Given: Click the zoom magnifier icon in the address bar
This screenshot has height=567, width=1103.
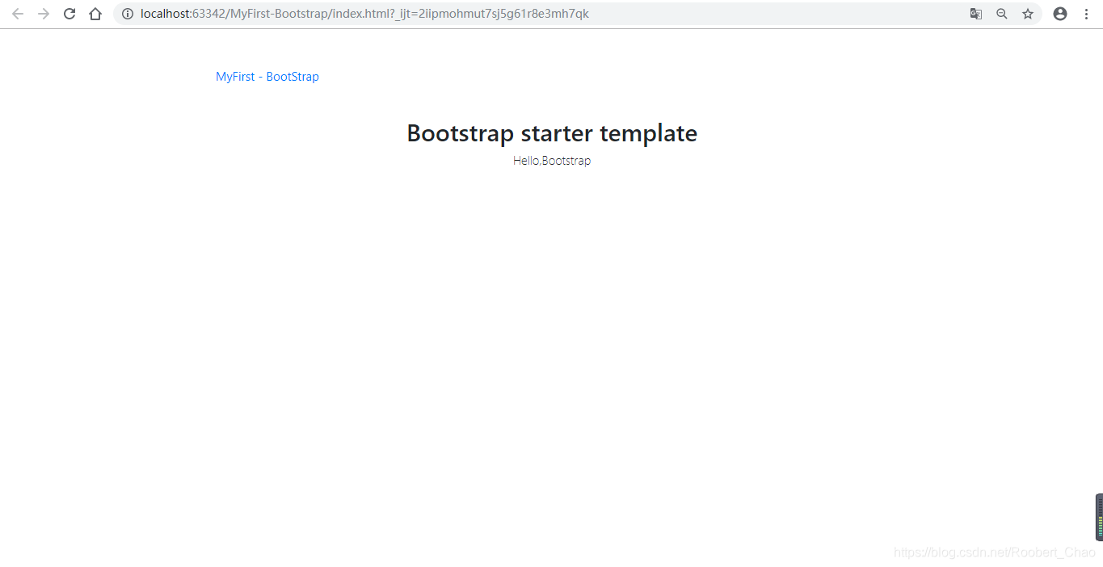Looking at the screenshot, I should tap(1002, 14).
